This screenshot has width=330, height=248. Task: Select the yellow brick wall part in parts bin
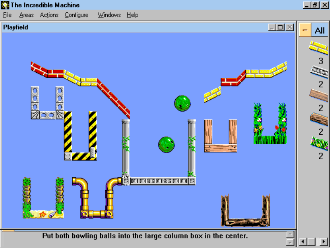pyautogui.click(x=318, y=48)
